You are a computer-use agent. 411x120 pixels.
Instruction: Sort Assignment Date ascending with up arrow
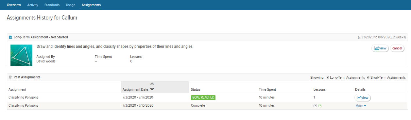[152, 84]
